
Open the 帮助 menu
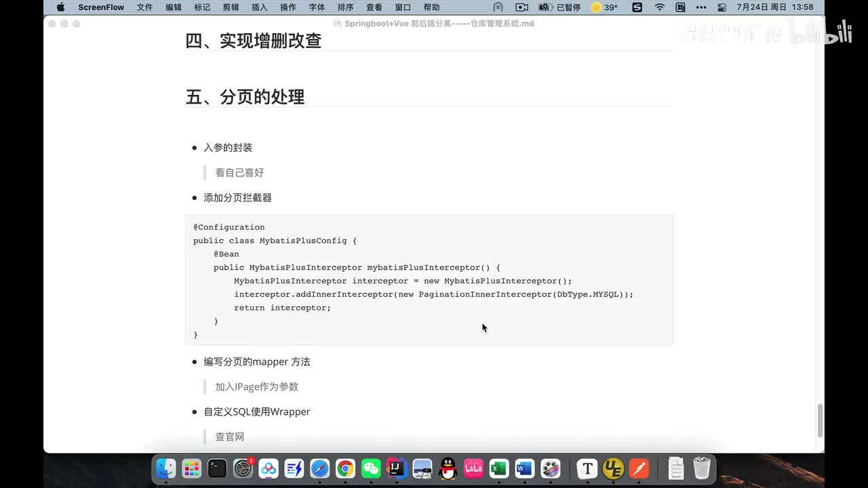pyautogui.click(x=431, y=7)
